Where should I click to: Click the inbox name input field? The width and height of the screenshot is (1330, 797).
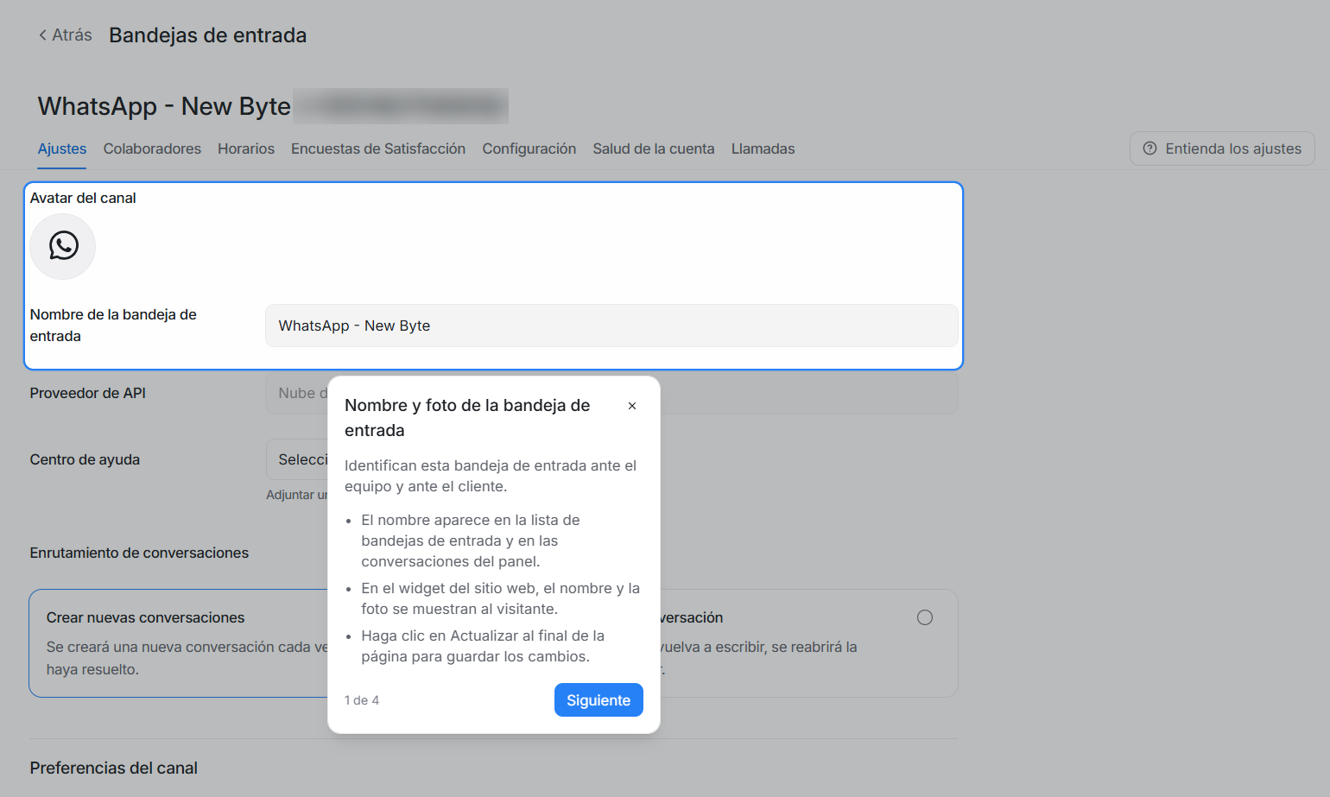611,326
